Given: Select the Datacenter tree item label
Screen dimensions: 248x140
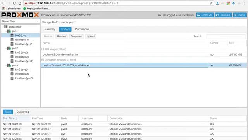Looking at the screenshot, I should coord(15,27).
